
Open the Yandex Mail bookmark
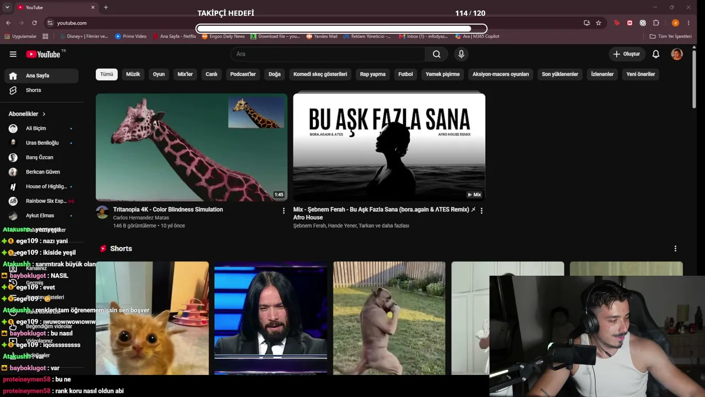pyautogui.click(x=322, y=36)
